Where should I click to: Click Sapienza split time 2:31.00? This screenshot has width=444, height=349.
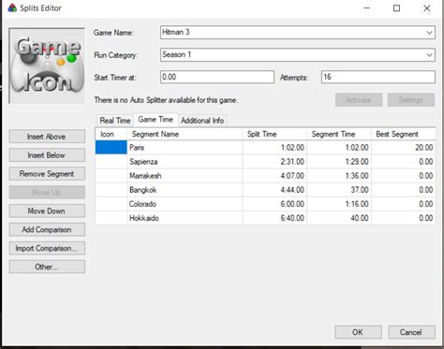point(274,162)
